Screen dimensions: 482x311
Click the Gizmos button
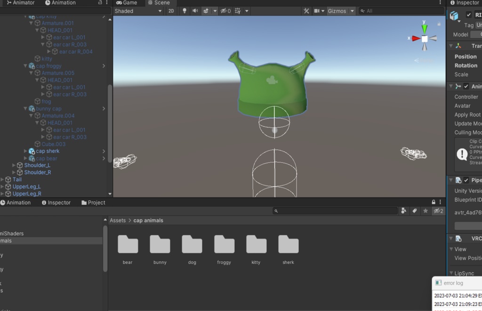[x=337, y=11]
